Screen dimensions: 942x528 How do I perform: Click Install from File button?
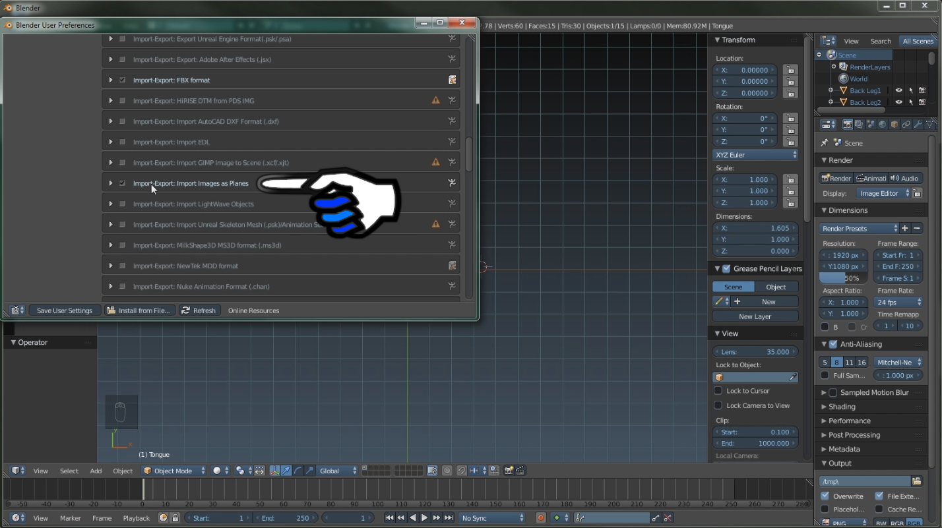pyautogui.click(x=140, y=310)
